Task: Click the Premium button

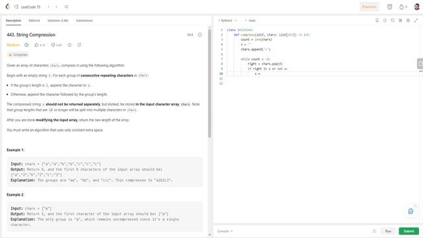Action: click(x=369, y=7)
